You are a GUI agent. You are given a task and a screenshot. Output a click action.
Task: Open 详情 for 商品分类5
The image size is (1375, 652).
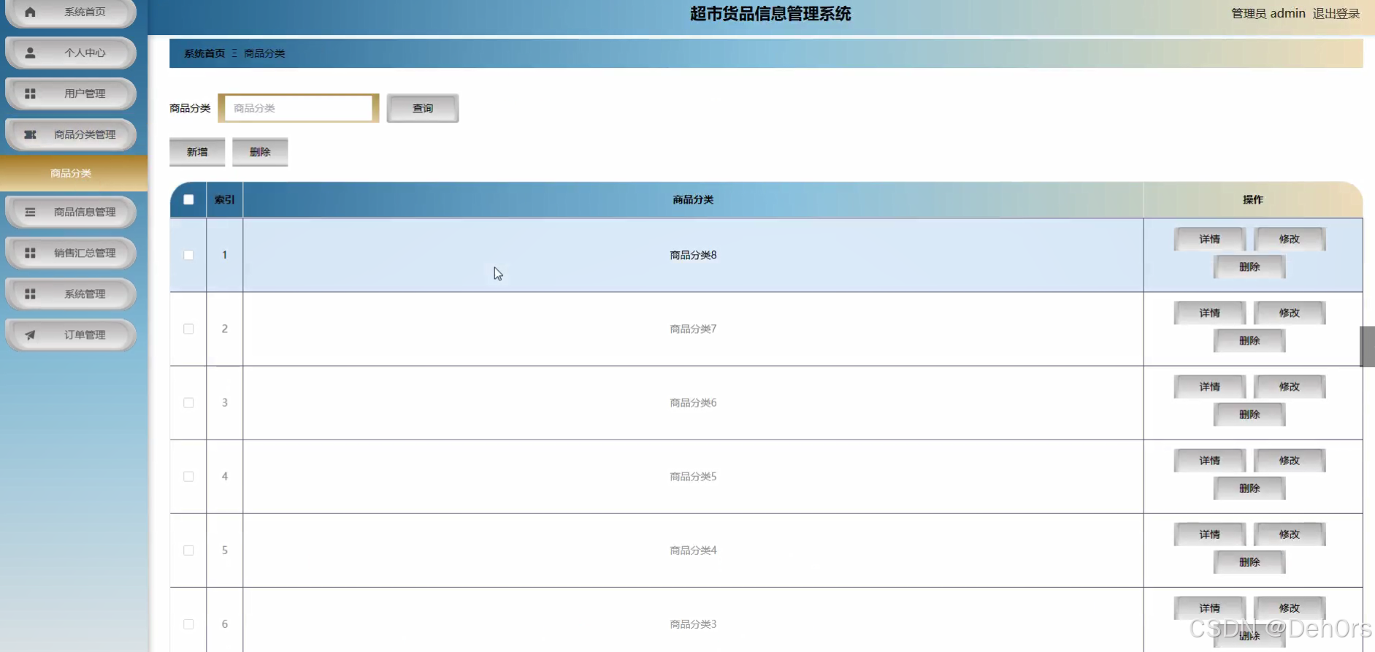[1209, 460]
